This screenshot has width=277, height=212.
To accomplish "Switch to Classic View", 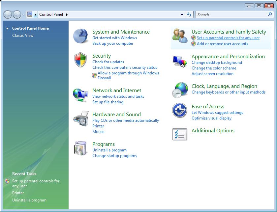I will pyautogui.click(x=23, y=36).
